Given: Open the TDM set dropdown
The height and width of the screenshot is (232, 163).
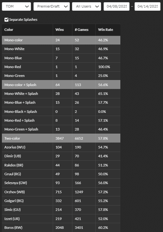Looking at the screenshot, I should (x=16, y=6).
